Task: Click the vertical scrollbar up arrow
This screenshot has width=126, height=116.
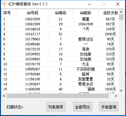Action: (121, 12)
